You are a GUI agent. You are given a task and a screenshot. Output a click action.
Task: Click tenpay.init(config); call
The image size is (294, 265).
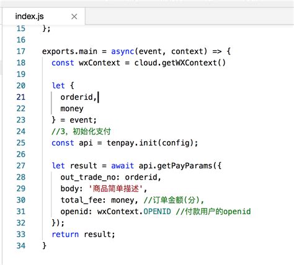tap(153, 143)
